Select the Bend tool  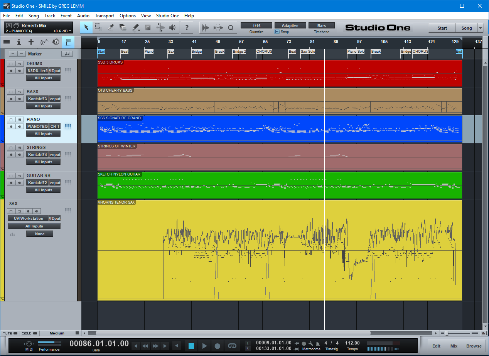click(160, 27)
